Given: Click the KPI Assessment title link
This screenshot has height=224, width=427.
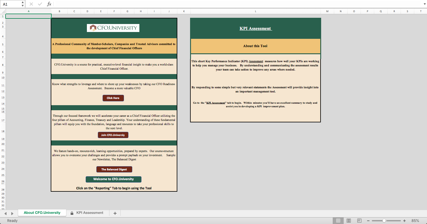Looking at the screenshot, I should 256,28.
